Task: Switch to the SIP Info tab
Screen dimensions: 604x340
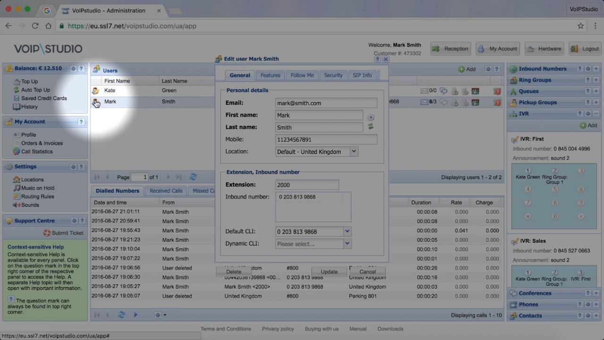Action: pos(362,75)
